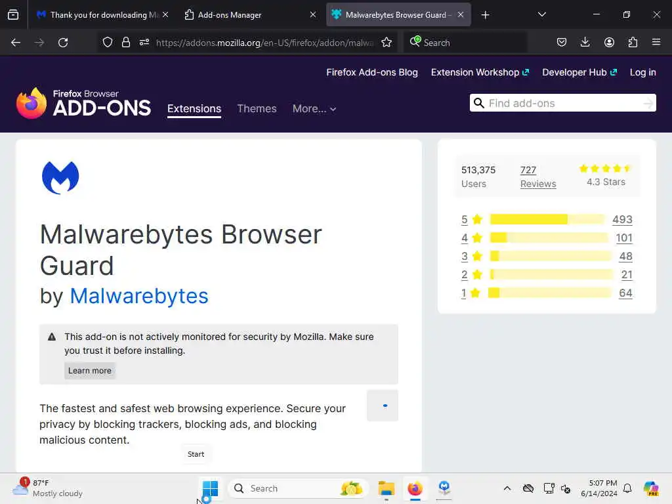
Task: Open the notifications bell icon
Action: pos(627,488)
